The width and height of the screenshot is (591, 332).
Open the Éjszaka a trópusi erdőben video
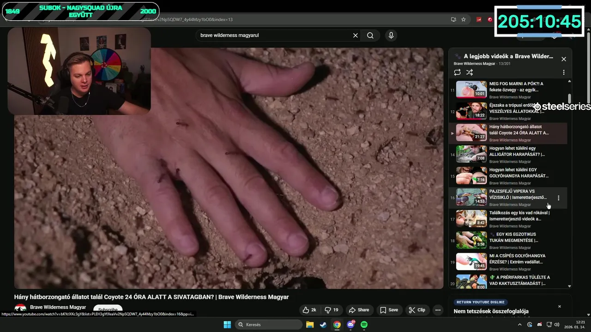508,111
